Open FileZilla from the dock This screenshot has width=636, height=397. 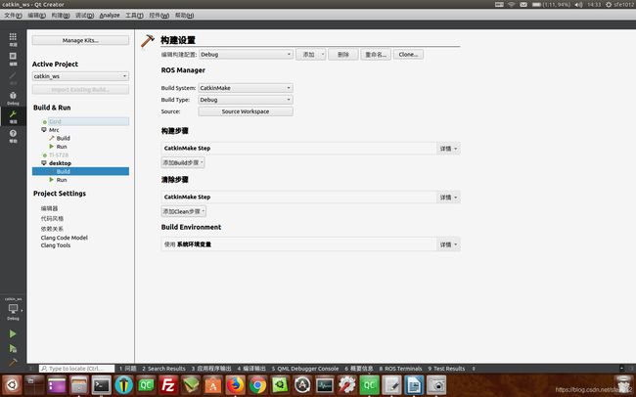(168, 385)
